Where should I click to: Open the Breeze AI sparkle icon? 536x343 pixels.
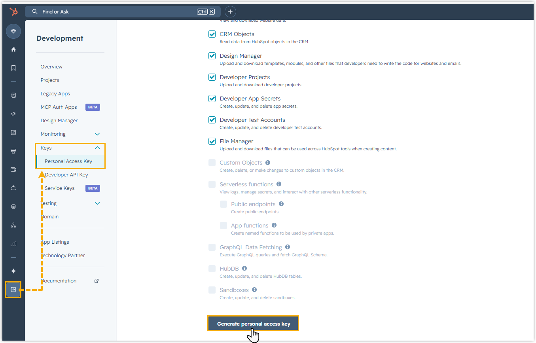pyautogui.click(x=13, y=271)
